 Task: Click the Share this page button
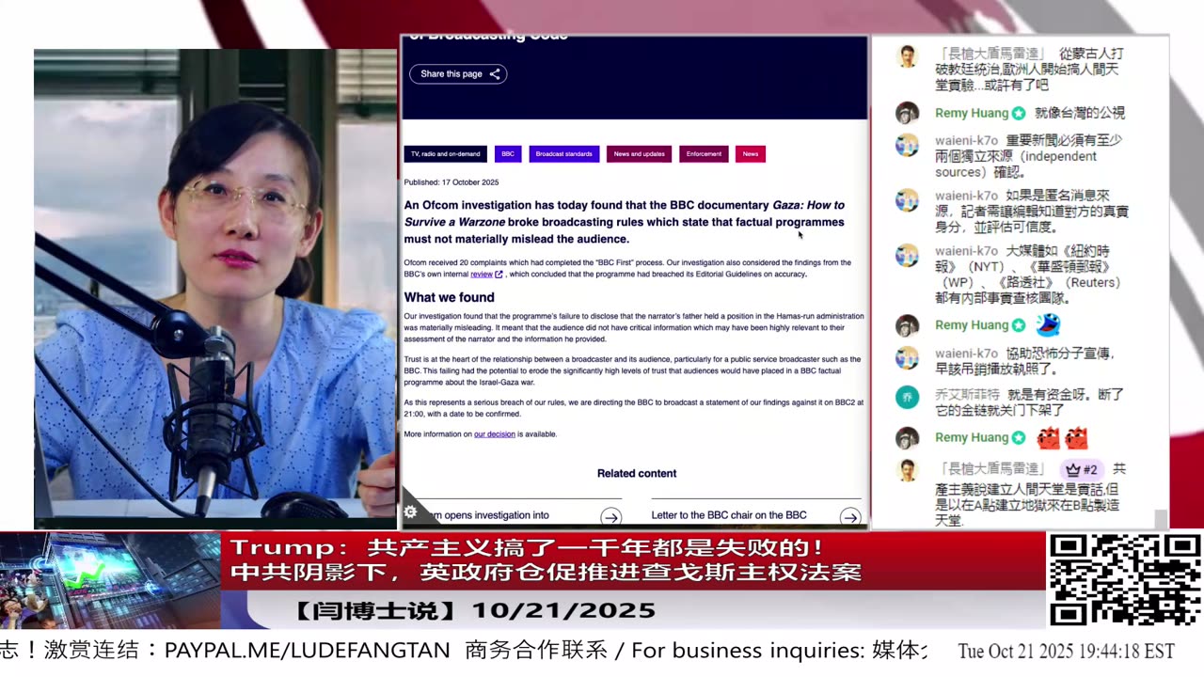(x=458, y=74)
